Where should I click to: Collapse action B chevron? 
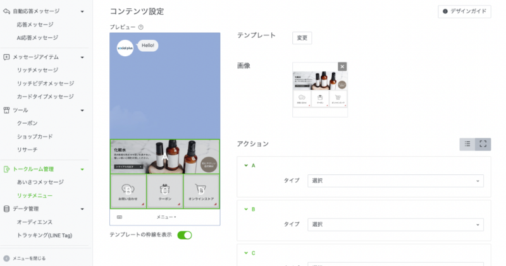(x=246, y=209)
